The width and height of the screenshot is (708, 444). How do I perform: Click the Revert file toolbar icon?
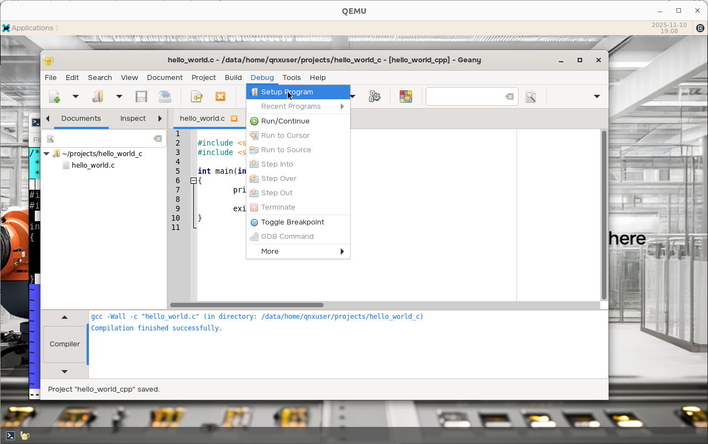[x=165, y=97]
